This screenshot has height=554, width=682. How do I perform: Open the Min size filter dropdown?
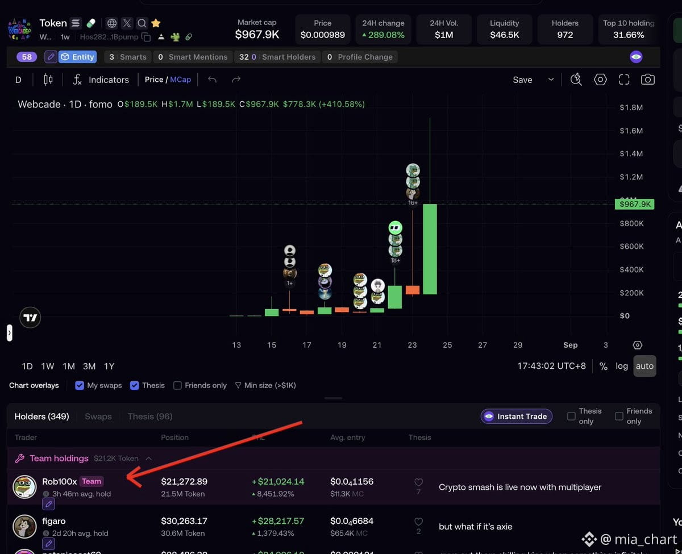(265, 385)
